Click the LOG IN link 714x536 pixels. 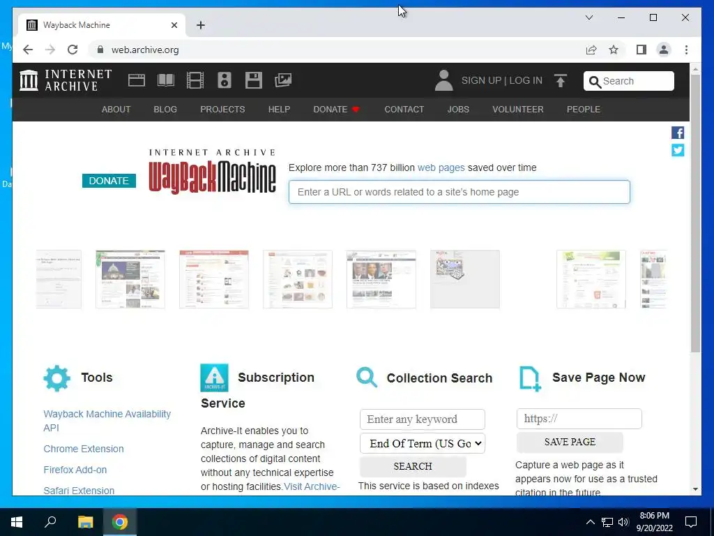(526, 80)
